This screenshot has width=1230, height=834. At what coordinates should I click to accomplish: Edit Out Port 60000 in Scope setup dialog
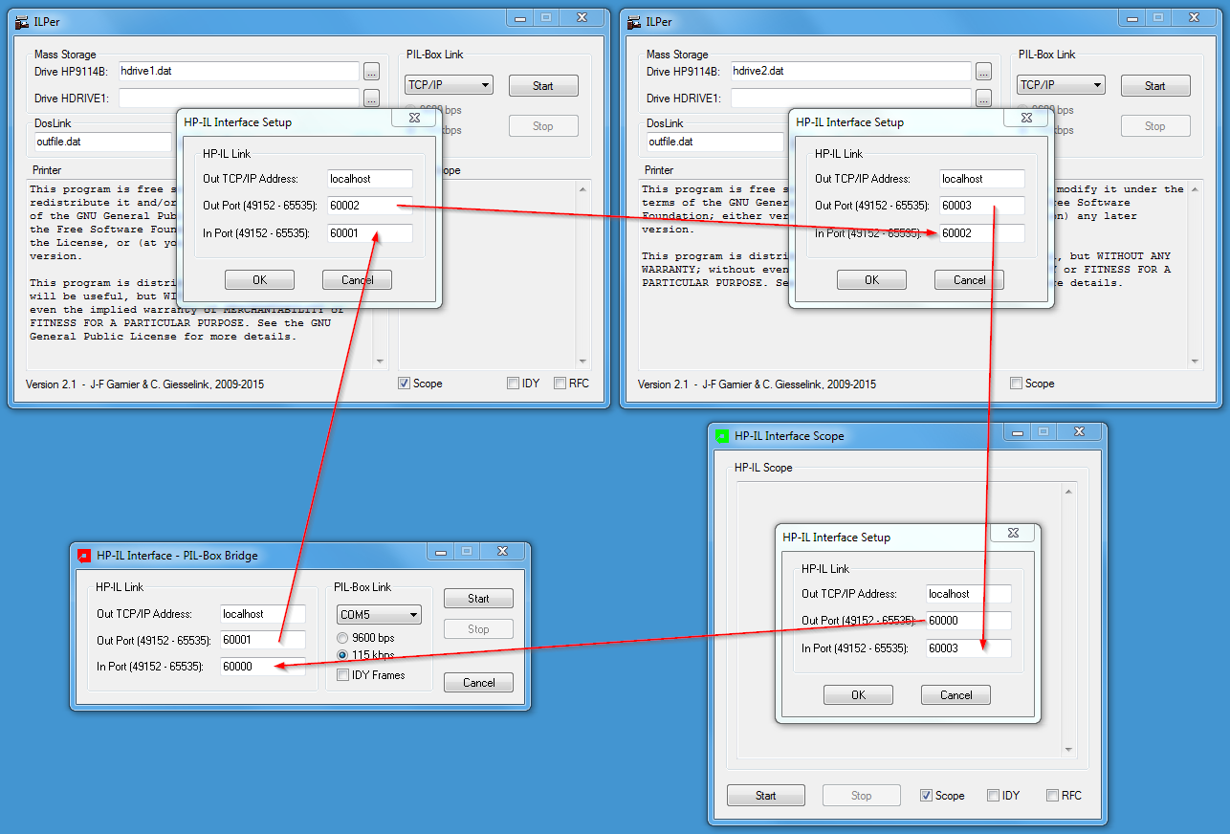point(968,621)
